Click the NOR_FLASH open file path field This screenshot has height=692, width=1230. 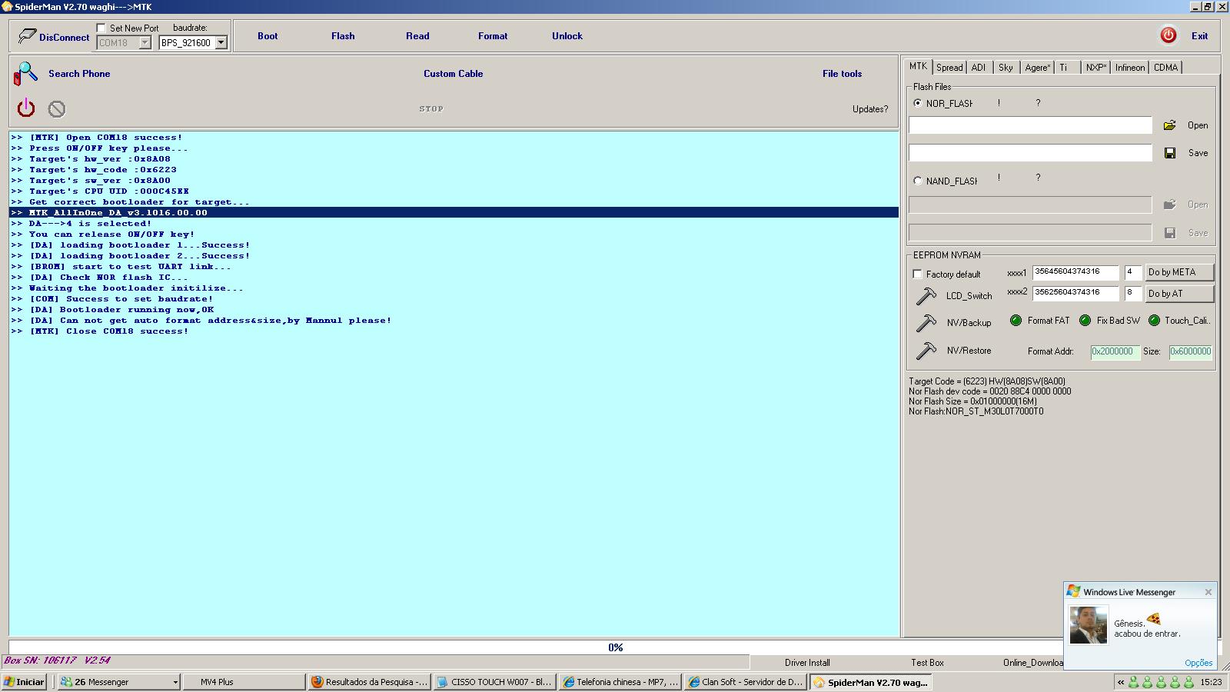tap(1030, 125)
